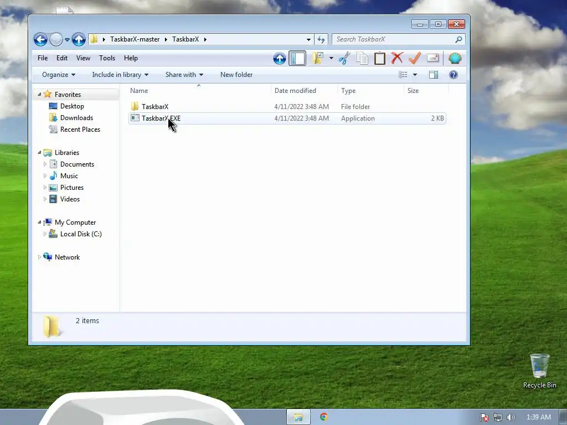Click the search magnifier icon

pyautogui.click(x=458, y=39)
